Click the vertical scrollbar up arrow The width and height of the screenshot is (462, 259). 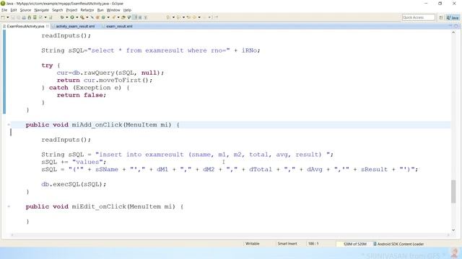tap(453, 32)
